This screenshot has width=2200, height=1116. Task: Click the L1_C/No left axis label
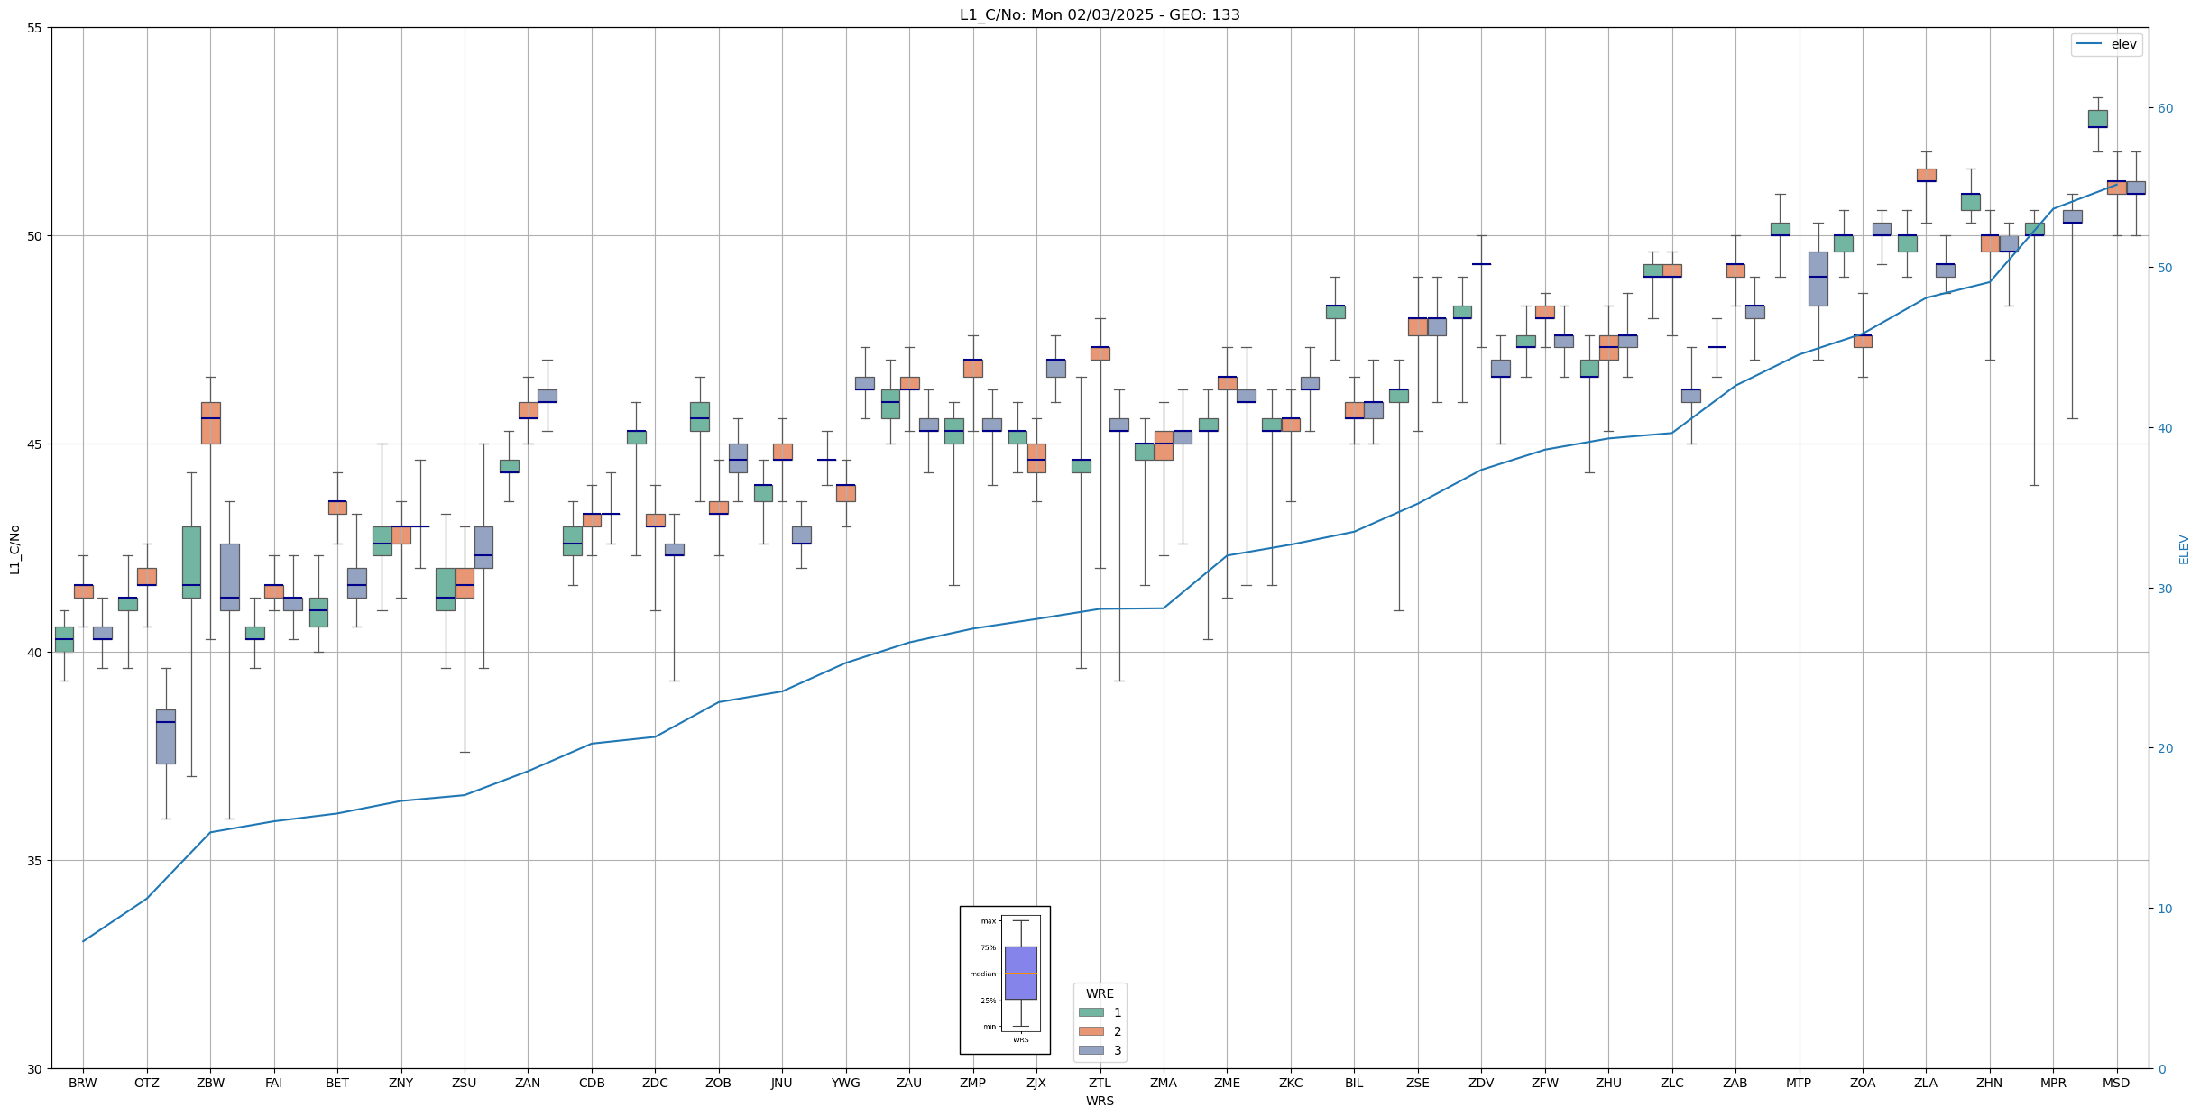(x=14, y=549)
